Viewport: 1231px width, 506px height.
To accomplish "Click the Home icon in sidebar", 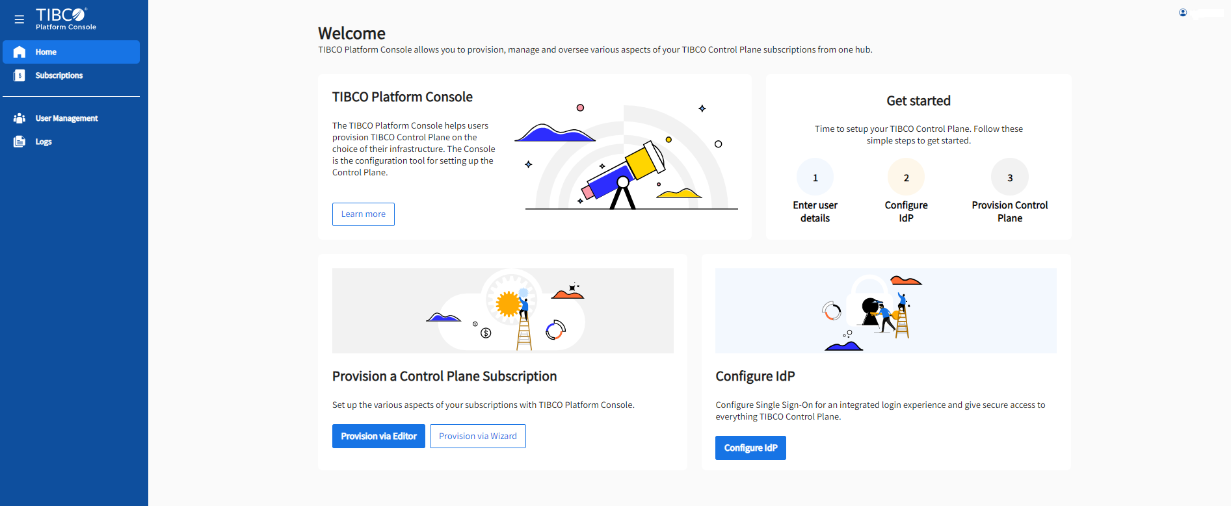I will [20, 52].
